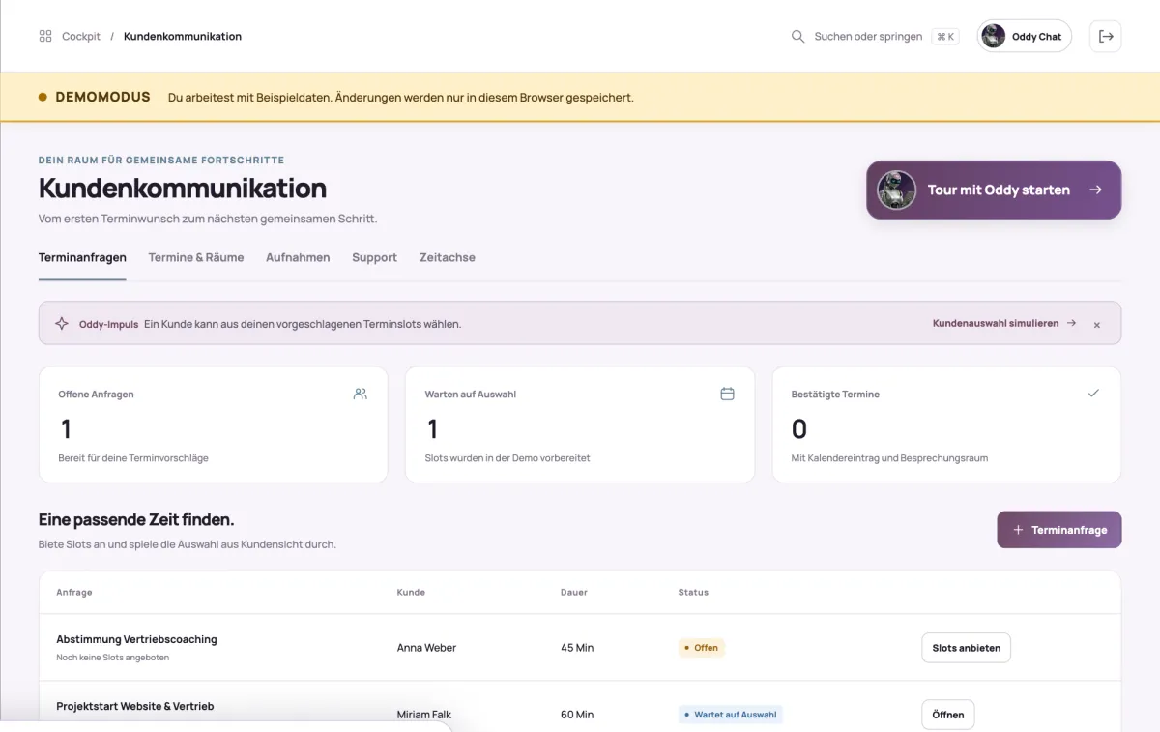The height and width of the screenshot is (732, 1160).
Task: Click the Anfrage column header
Action: (74, 592)
